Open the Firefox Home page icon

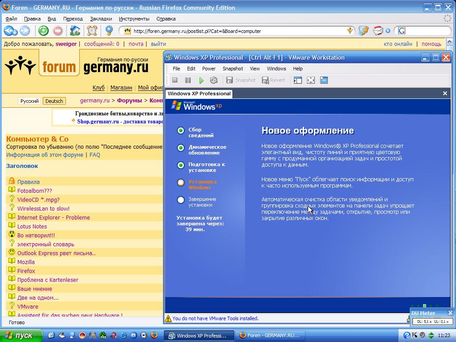click(75, 31)
